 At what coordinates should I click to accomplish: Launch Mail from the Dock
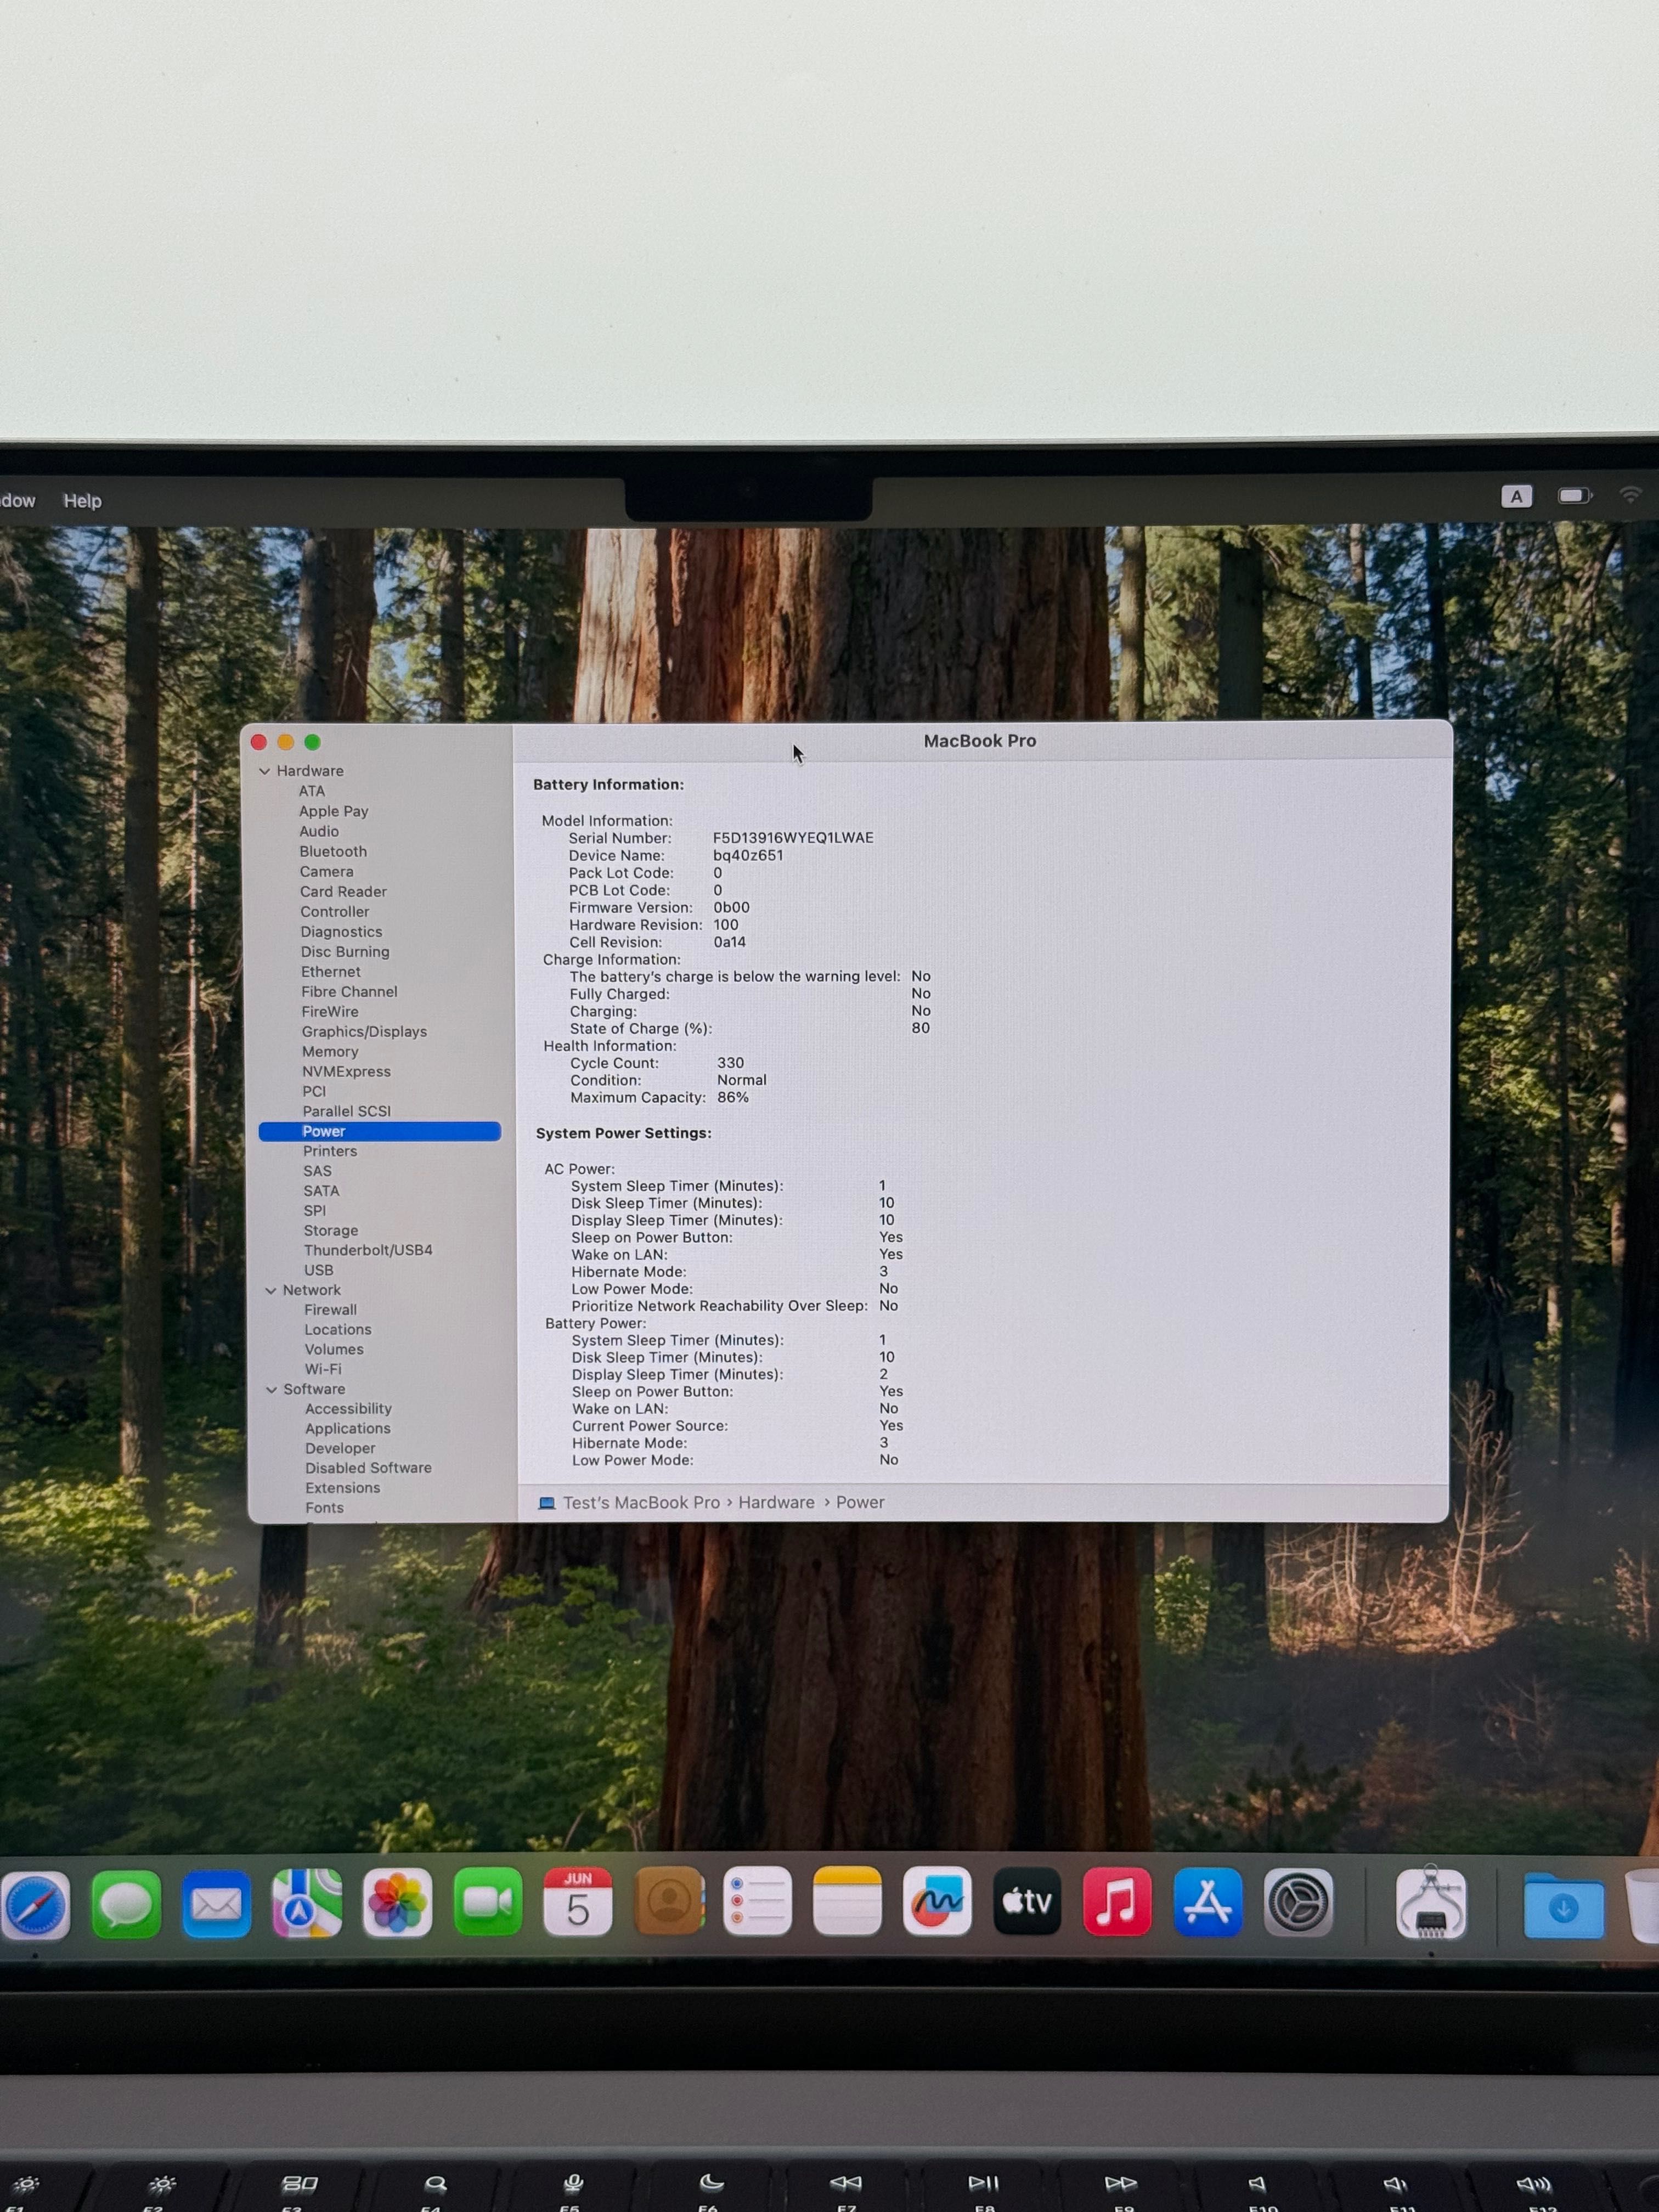coord(216,1905)
